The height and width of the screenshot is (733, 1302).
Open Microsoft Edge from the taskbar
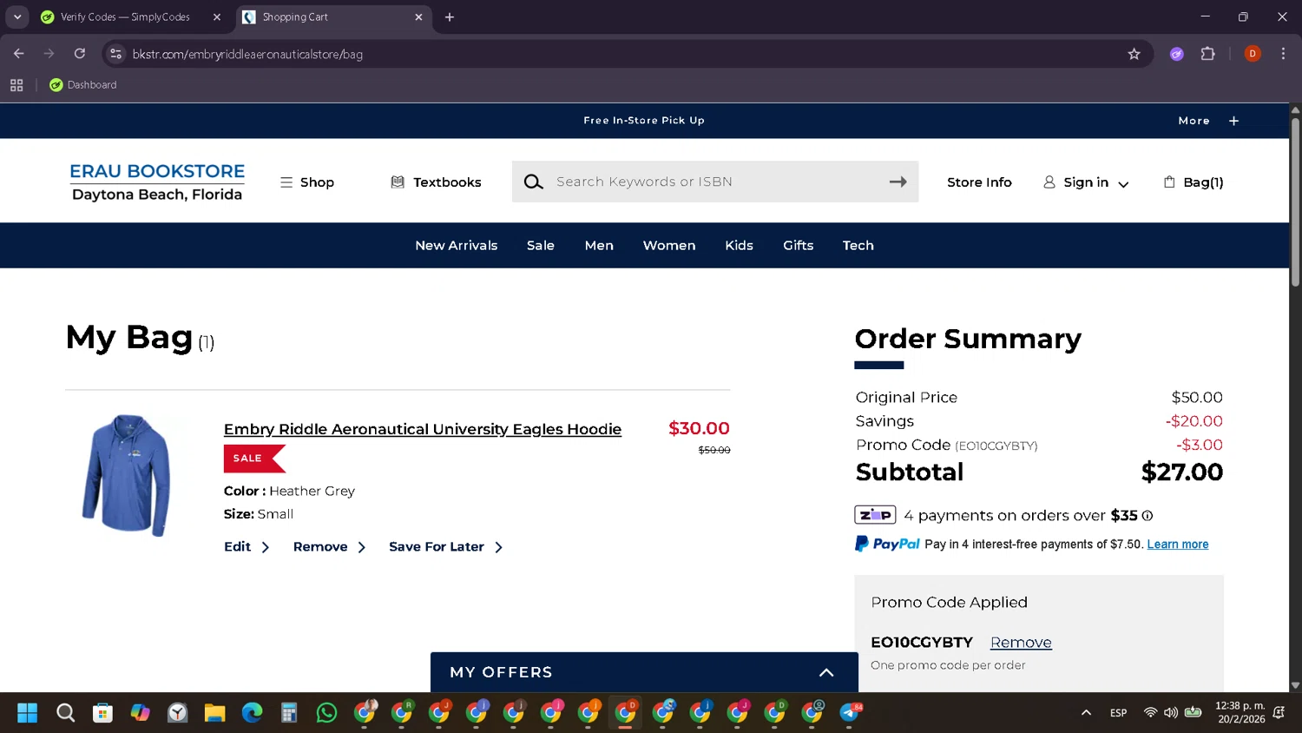click(252, 713)
